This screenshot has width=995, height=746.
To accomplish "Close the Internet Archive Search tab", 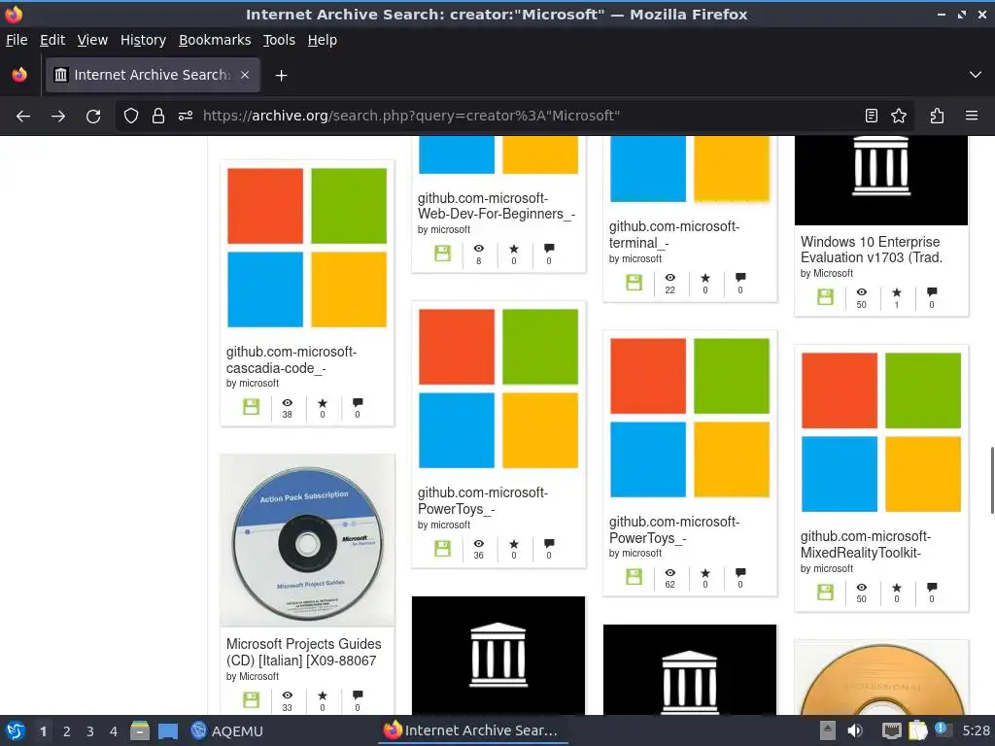I will pos(245,75).
